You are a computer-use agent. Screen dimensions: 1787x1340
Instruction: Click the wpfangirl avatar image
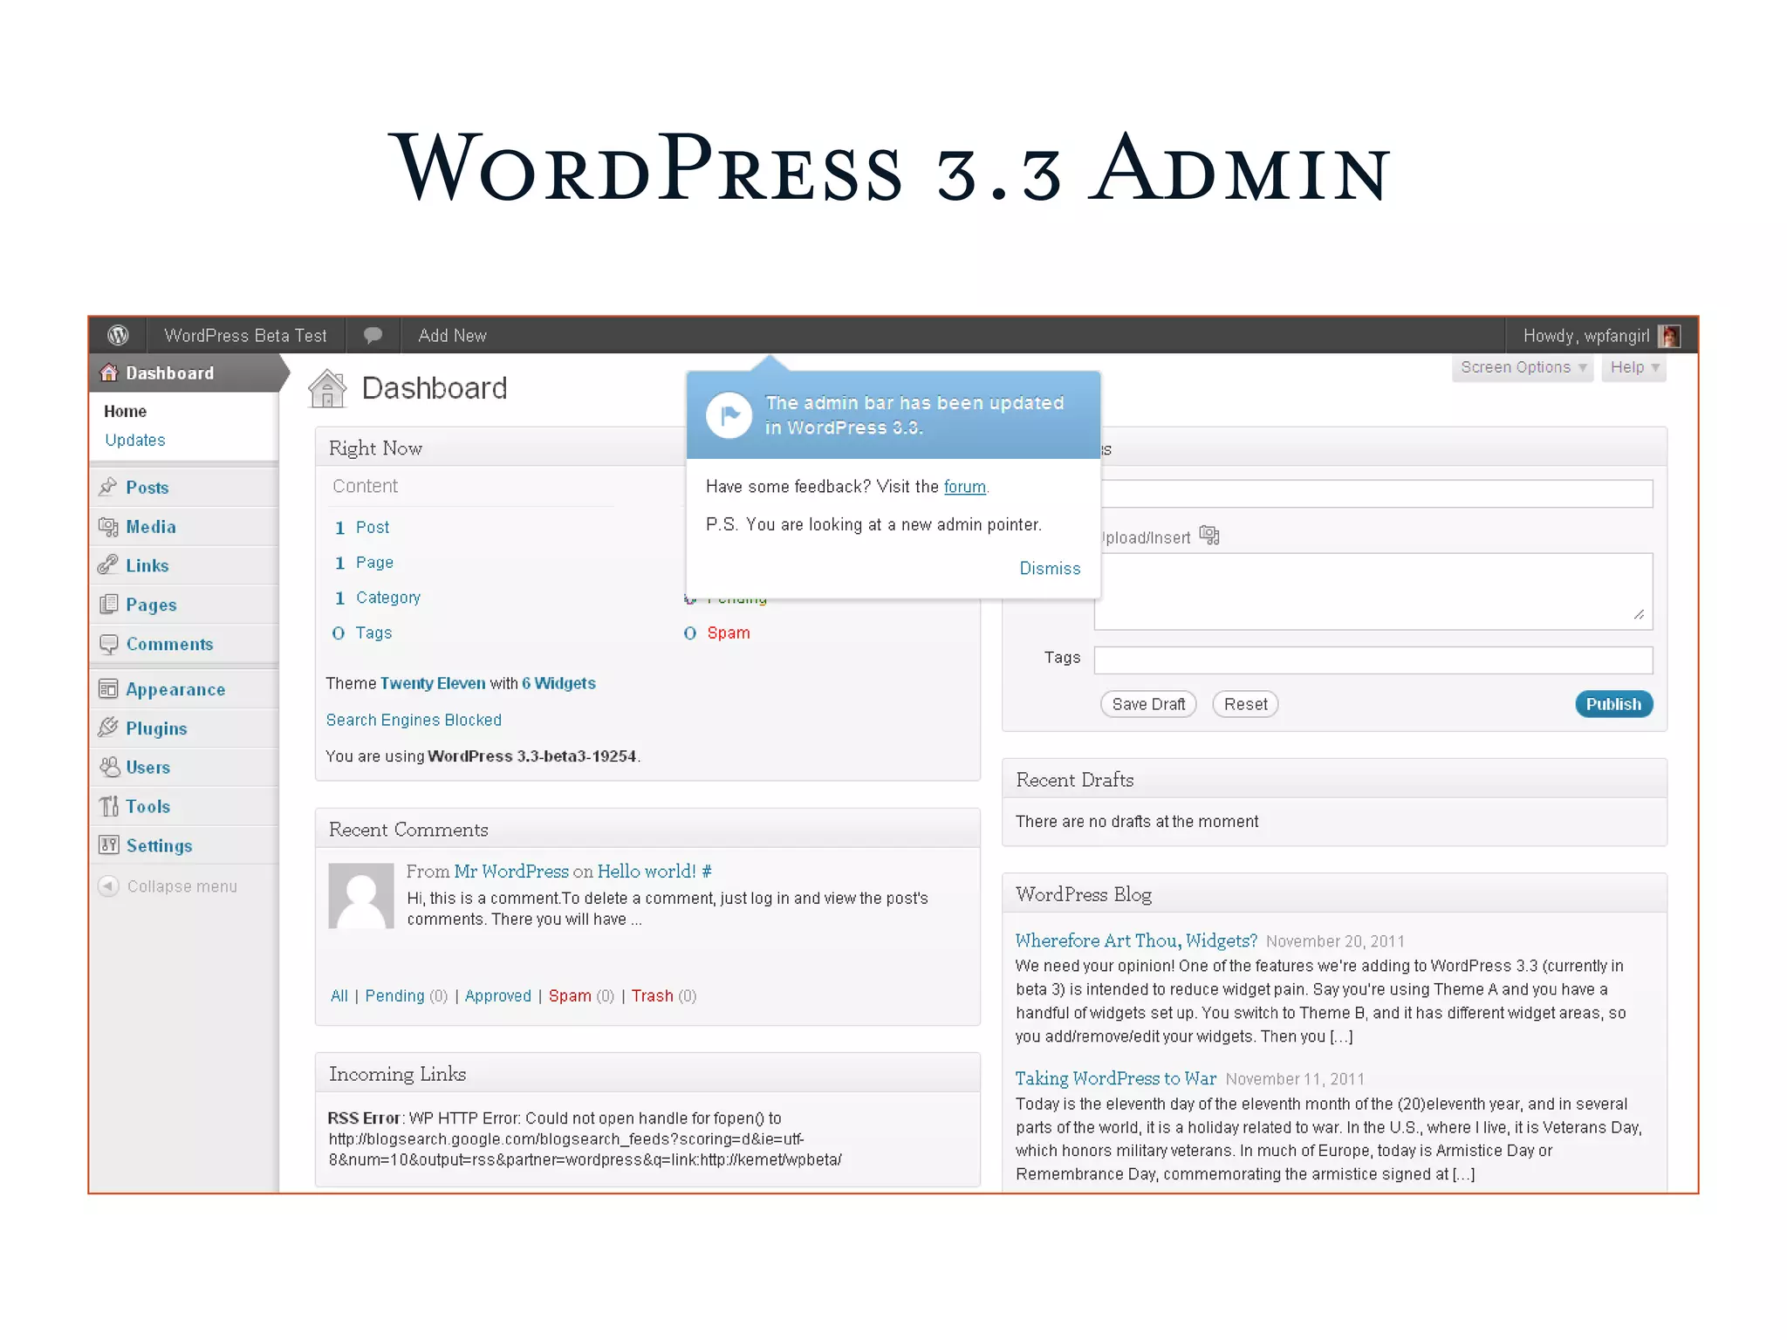point(1669,336)
